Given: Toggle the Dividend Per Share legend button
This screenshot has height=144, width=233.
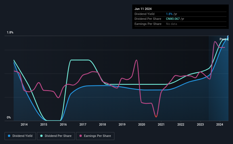Looking at the screenshot, I should coord(56,136).
